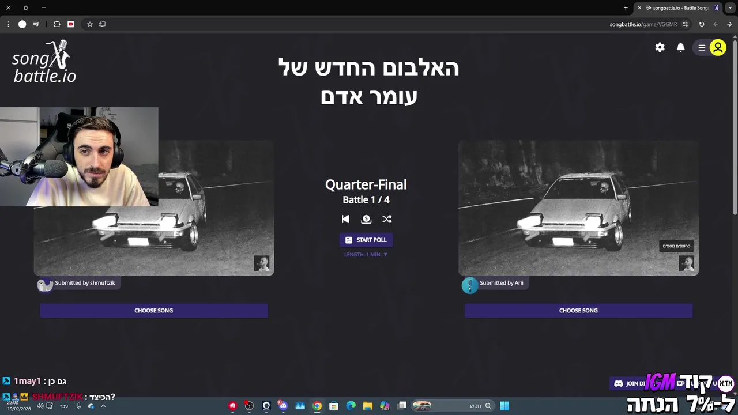Viewport: 738px width, 415px height.
Task: Click the microphone tray icon
Action: click(78, 406)
